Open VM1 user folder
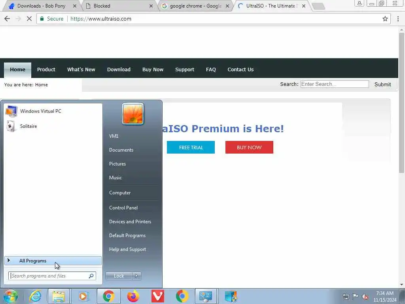The height and width of the screenshot is (304, 405). point(114,136)
